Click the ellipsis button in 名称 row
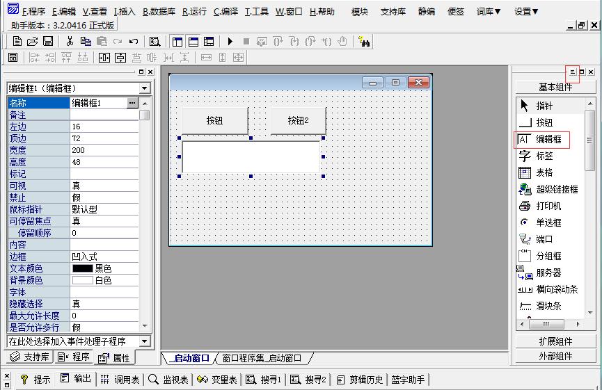This screenshot has height=390, width=602. [x=132, y=103]
